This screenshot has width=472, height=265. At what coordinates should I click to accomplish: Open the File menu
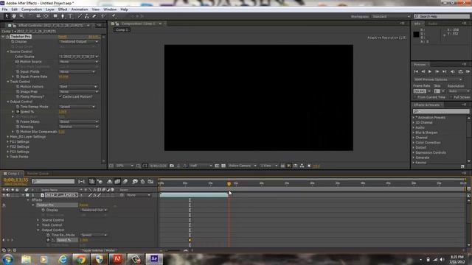(x=4, y=10)
